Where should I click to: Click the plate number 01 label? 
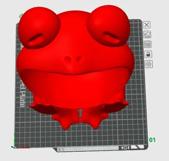pos(152,140)
